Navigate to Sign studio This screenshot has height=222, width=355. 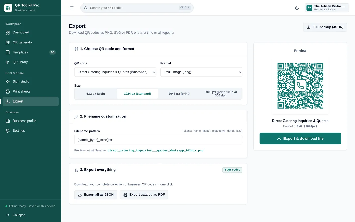pos(30,82)
